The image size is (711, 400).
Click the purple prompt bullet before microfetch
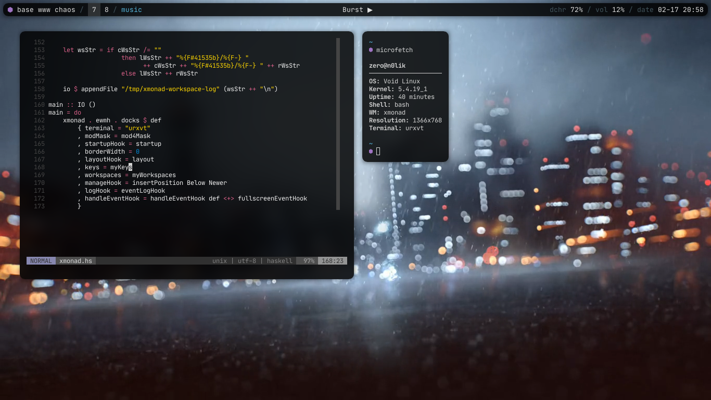coord(371,50)
